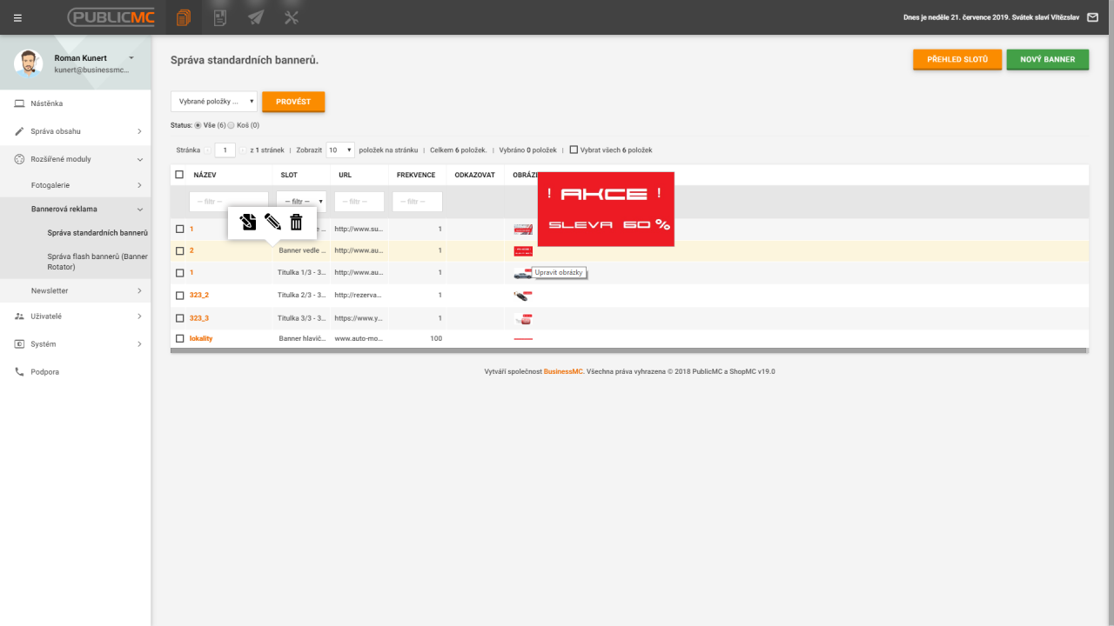Check the checkbox for banner lokality
This screenshot has width=1114, height=626.
pos(180,338)
